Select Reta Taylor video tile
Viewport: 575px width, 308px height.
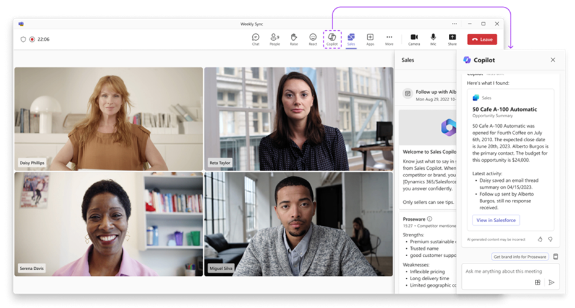[299, 119]
